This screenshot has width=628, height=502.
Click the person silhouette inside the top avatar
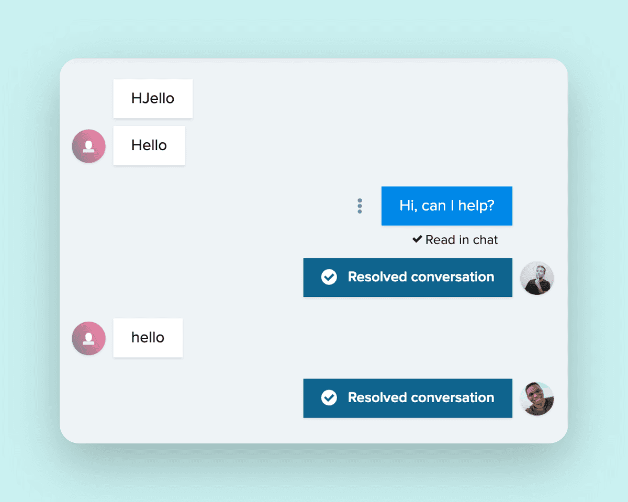click(x=88, y=146)
